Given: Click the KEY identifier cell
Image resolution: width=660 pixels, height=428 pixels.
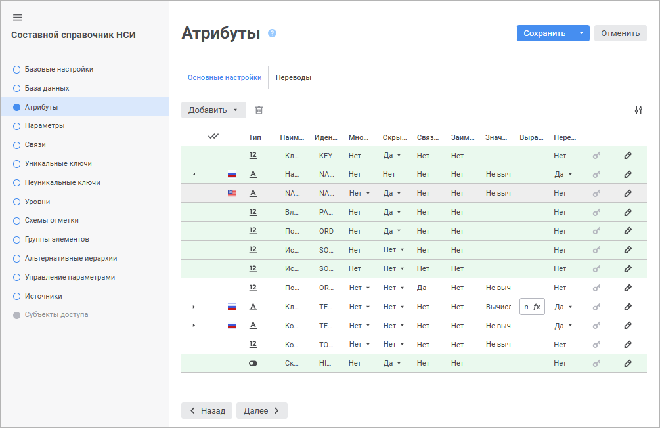Looking at the screenshot, I should (326, 156).
